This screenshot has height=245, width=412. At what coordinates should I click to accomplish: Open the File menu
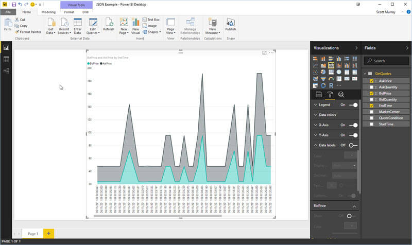(8, 11)
